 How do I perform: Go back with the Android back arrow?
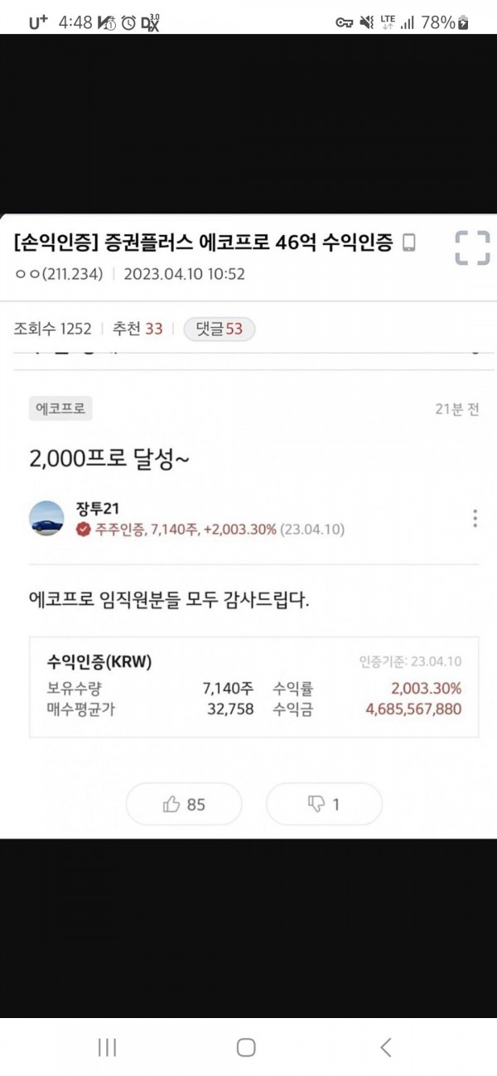coord(385,1047)
